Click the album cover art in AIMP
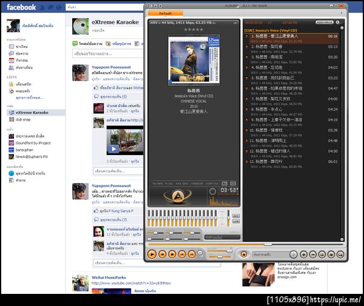The width and height of the screenshot is (364, 306). pyautogui.click(x=194, y=60)
